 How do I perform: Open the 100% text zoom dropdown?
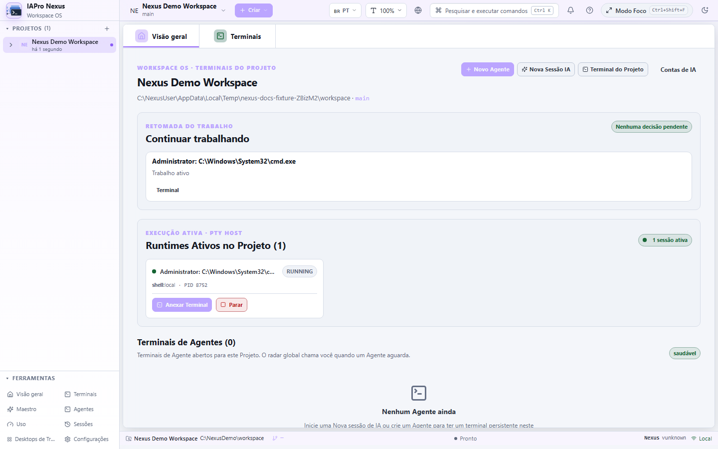(386, 10)
